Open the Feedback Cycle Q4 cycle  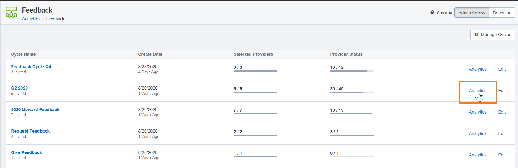coord(31,67)
